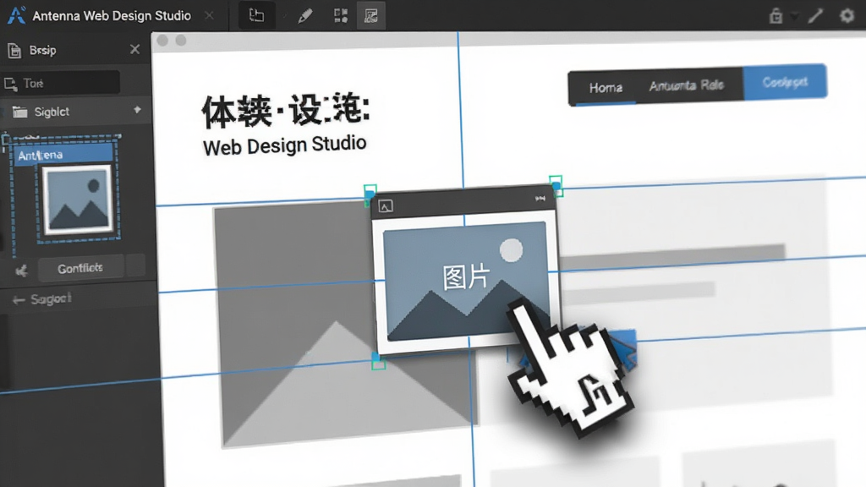
Task: Open the grid blocks tool
Action: click(x=341, y=15)
